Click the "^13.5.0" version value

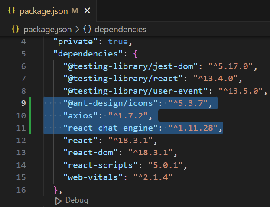(241, 91)
